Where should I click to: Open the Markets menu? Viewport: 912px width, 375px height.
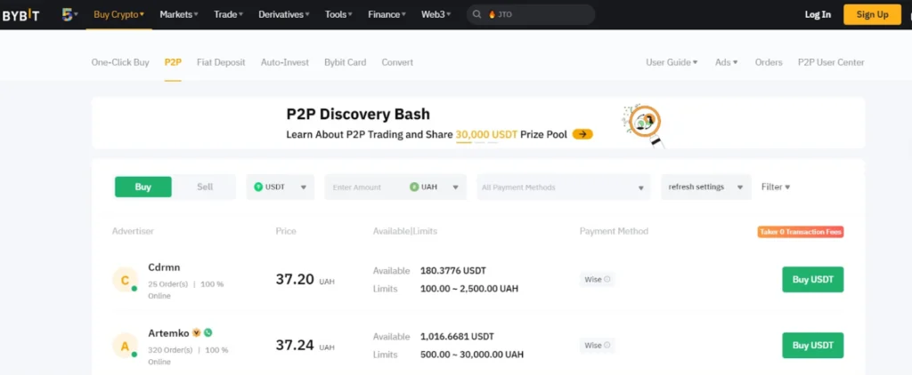click(x=179, y=14)
